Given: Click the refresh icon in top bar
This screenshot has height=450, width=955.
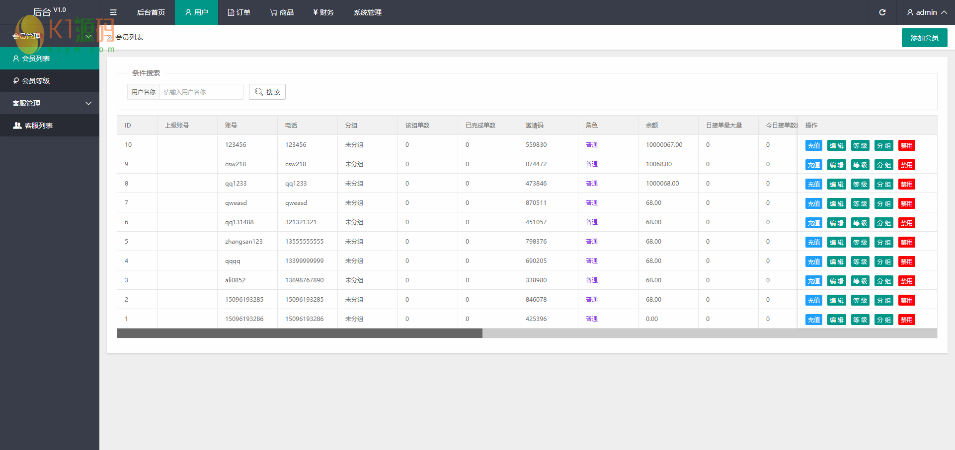Looking at the screenshot, I should [882, 12].
